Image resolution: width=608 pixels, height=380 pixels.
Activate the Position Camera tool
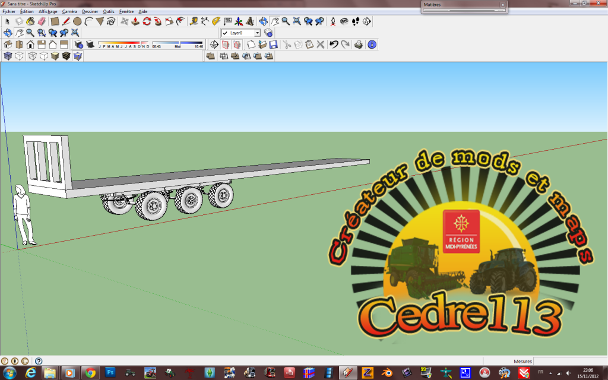(x=332, y=21)
